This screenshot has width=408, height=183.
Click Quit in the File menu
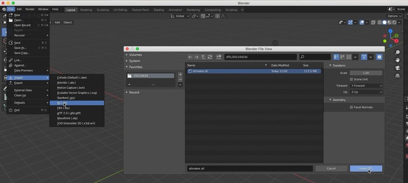[28, 110]
